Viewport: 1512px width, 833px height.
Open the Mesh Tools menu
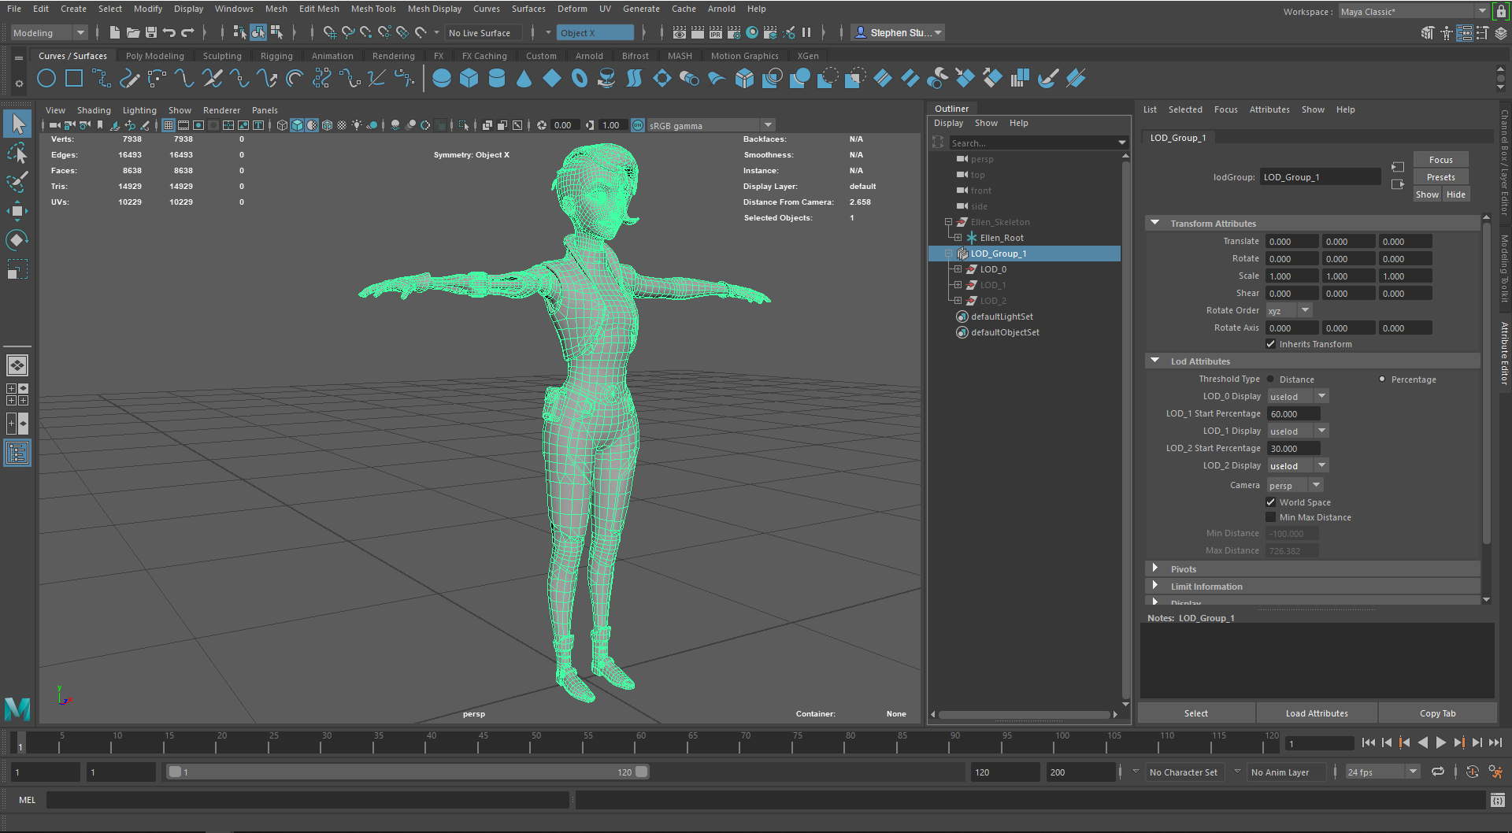click(x=372, y=9)
